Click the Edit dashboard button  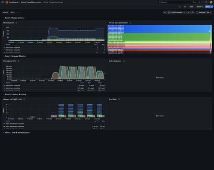tap(191, 7)
